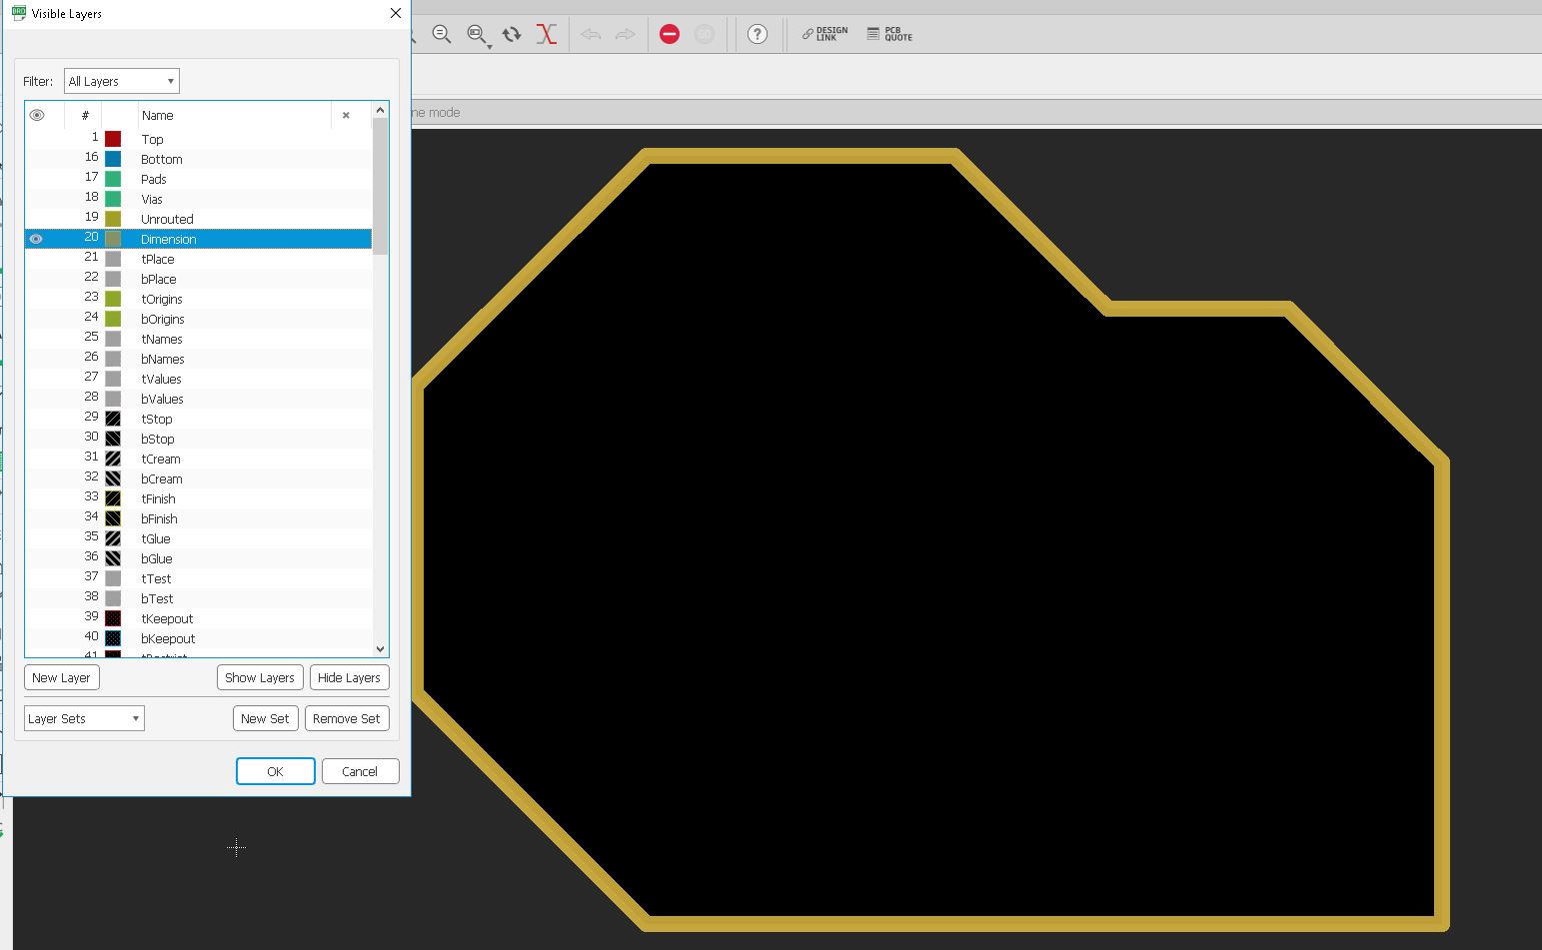1542x950 pixels.
Task: Select the Bottom layer row
Action: pyautogui.click(x=198, y=159)
